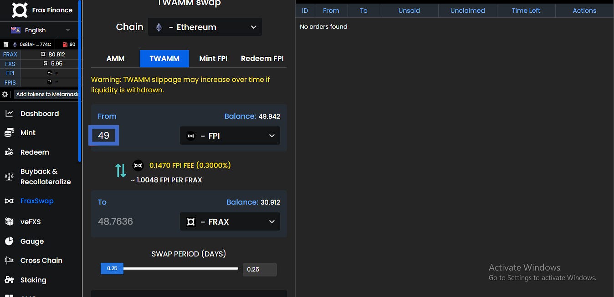Click the ID column header in orders table
Screen dimensions: 614x297
[305, 10]
